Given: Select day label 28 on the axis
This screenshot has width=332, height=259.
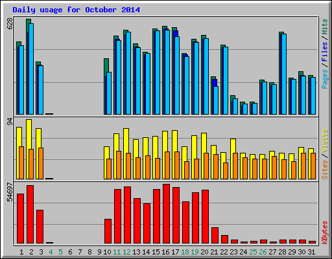Looking at the screenshot, I should point(282,252).
